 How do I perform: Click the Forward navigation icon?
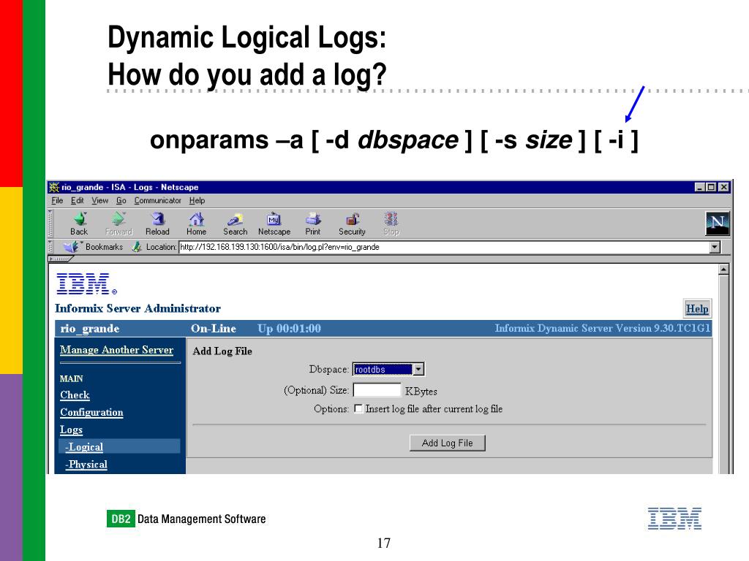coord(118,224)
